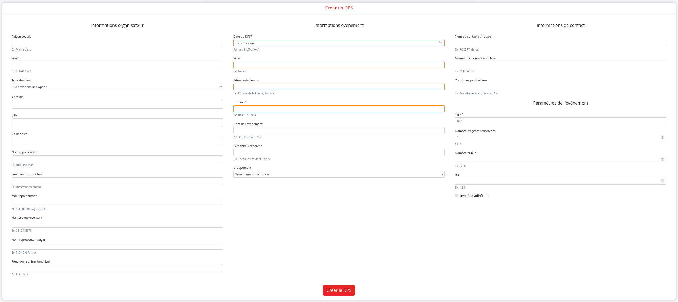This screenshot has height=302, width=678.
Task: Click the Code postal input field
Action: pyautogui.click(x=117, y=141)
